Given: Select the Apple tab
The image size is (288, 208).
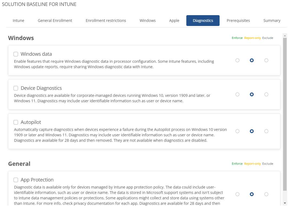Looking at the screenshot, I should tap(174, 21).
